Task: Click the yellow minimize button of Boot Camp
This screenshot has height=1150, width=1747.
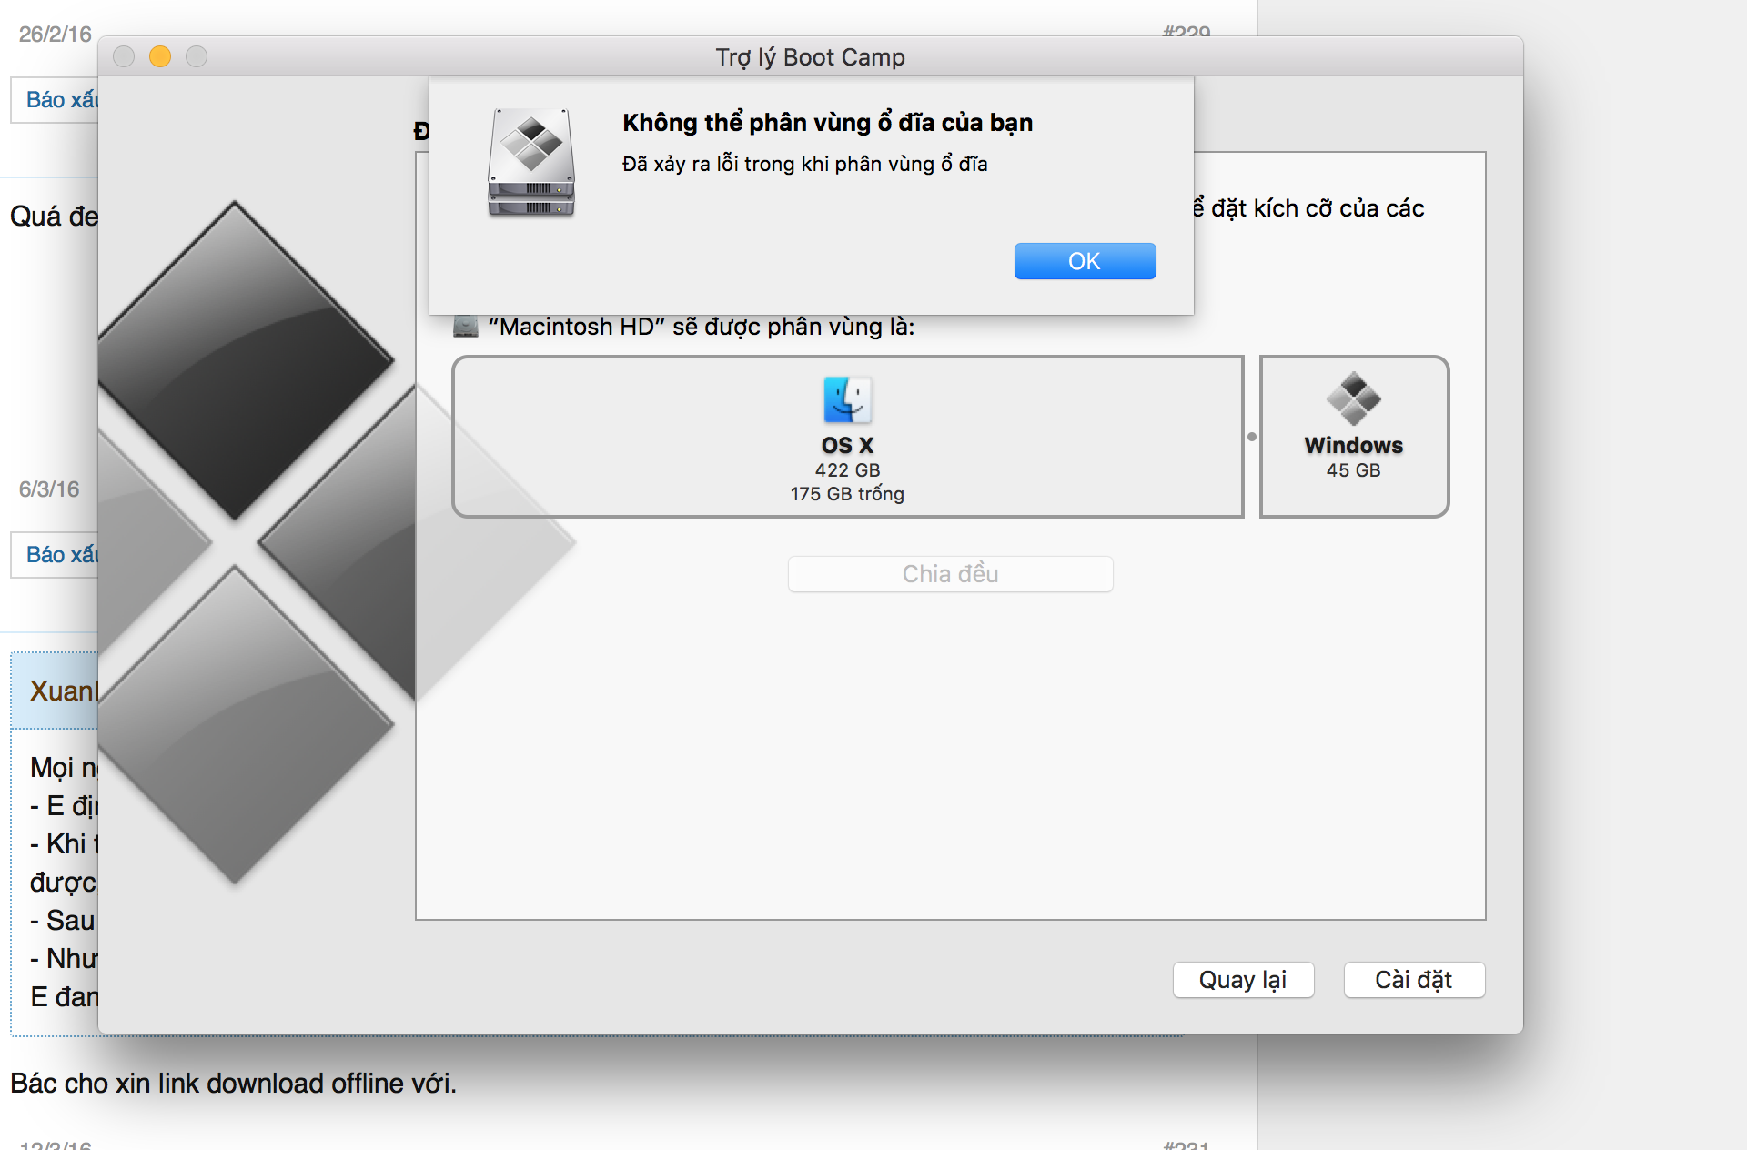Action: pos(160,56)
